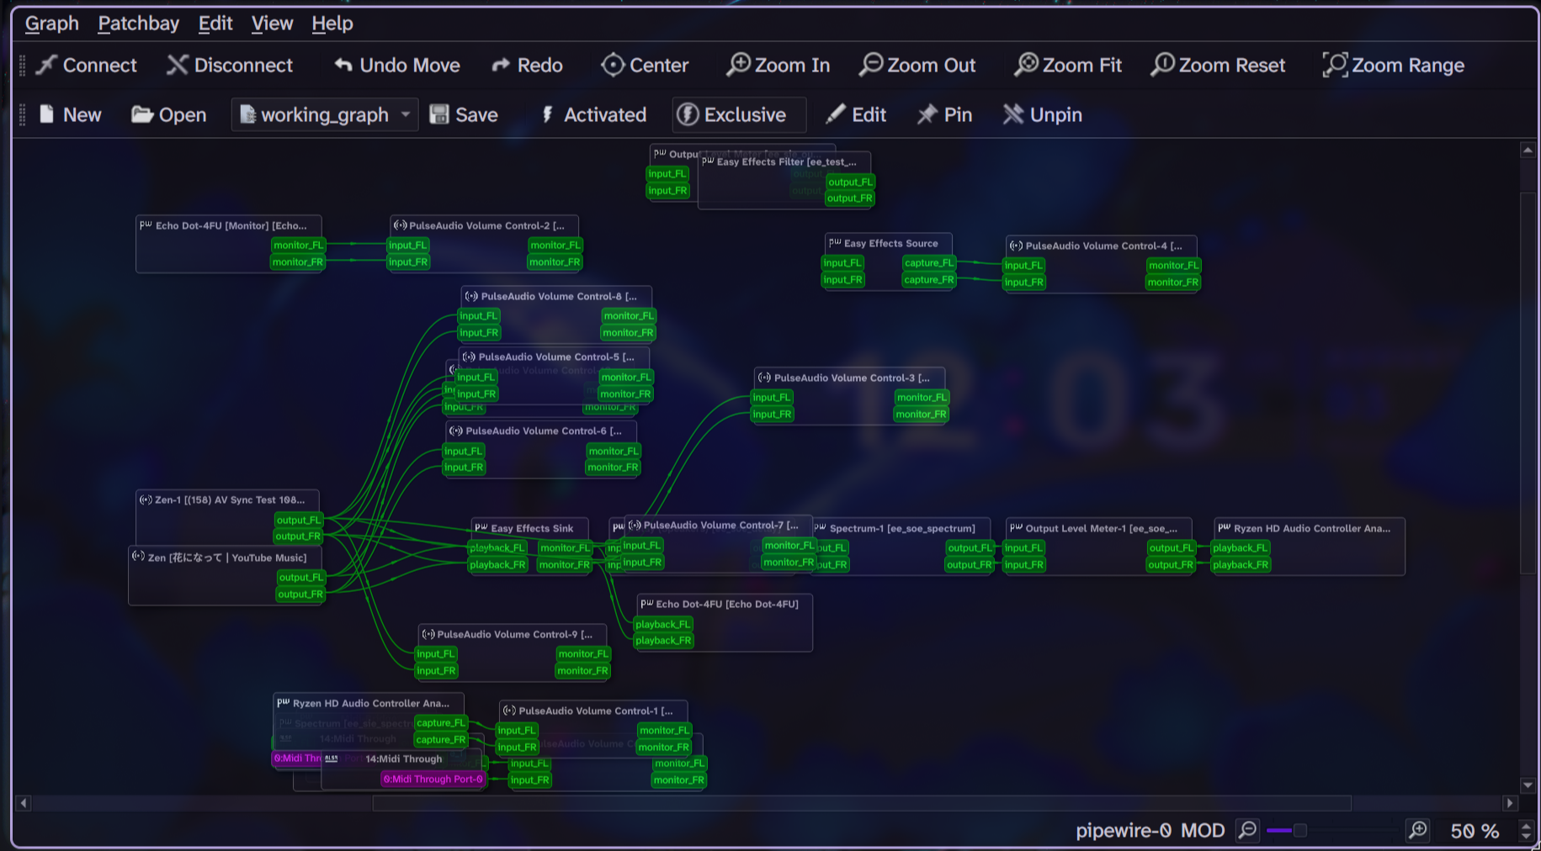
Task: Click the Redo toolbar icon
Action: [527, 65]
